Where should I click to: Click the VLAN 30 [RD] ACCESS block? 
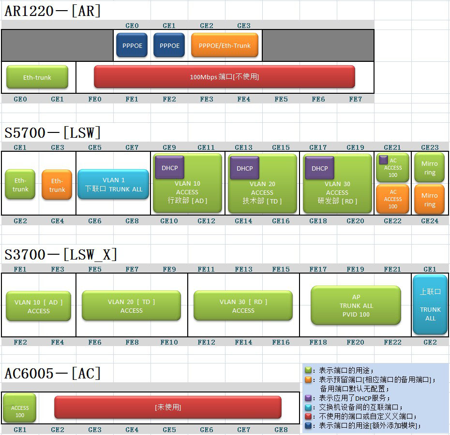[243, 305]
